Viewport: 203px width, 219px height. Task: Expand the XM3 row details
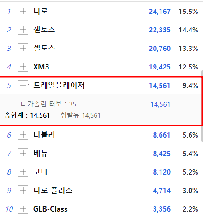tap(23, 67)
